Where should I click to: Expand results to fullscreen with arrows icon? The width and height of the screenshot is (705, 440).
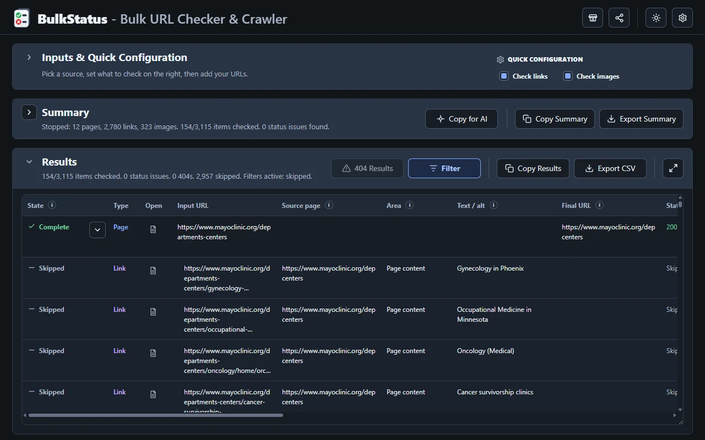[x=673, y=168]
